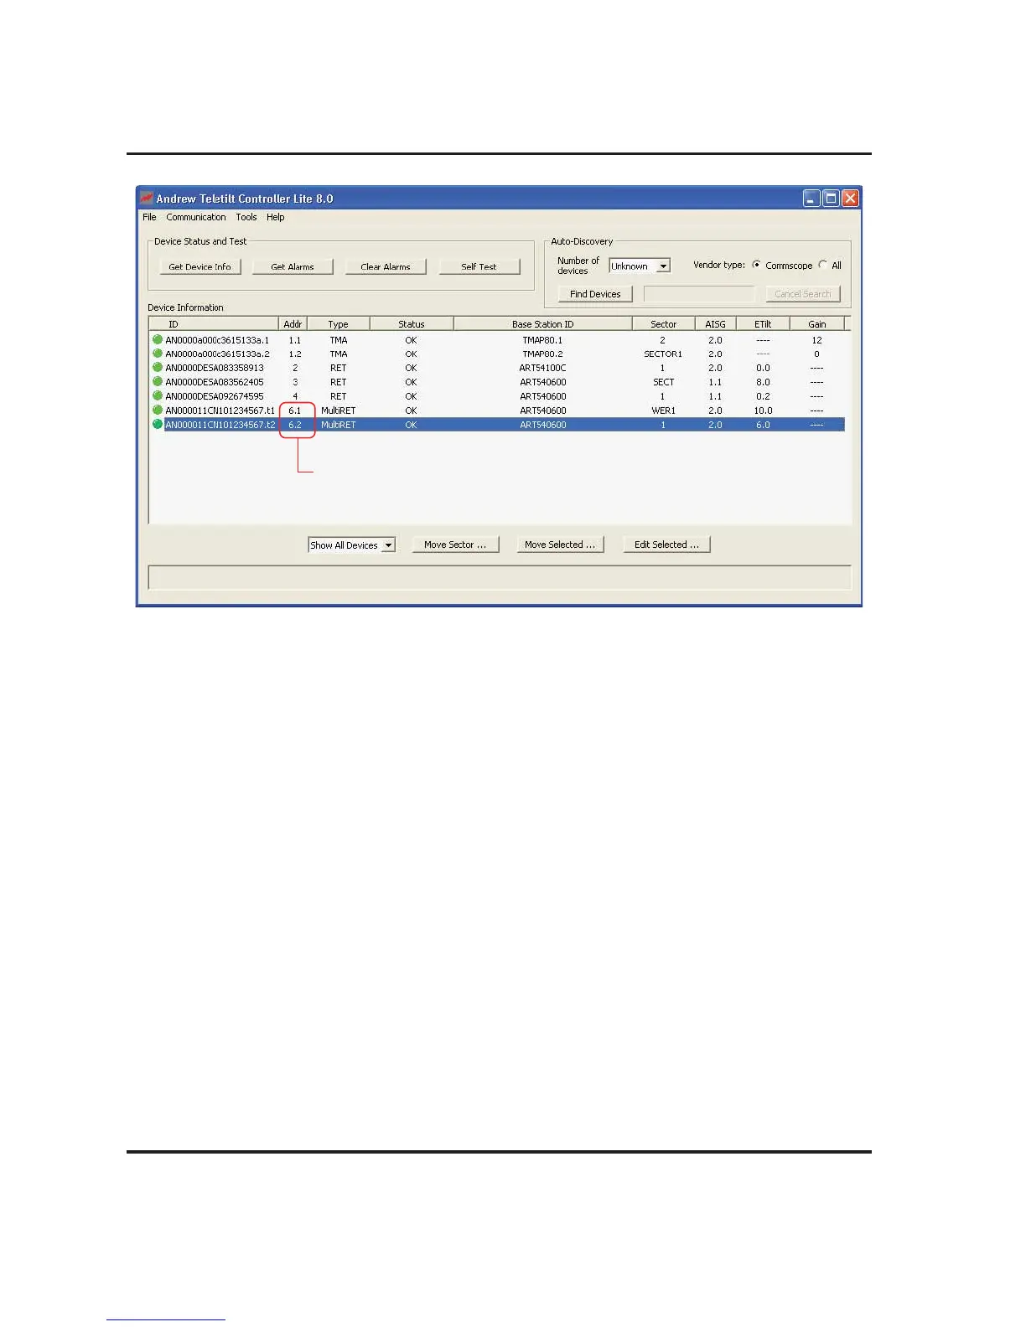Click the Get Device Info button

point(199,266)
